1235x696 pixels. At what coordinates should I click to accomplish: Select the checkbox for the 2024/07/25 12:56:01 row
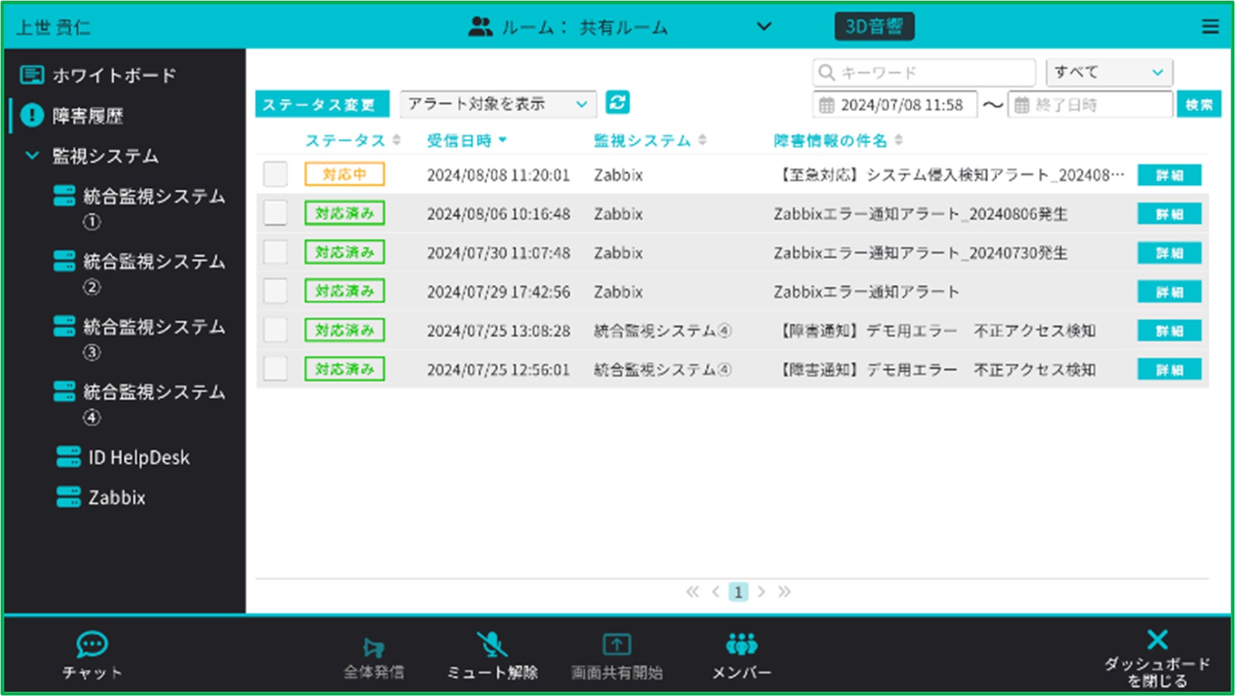coord(275,369)
